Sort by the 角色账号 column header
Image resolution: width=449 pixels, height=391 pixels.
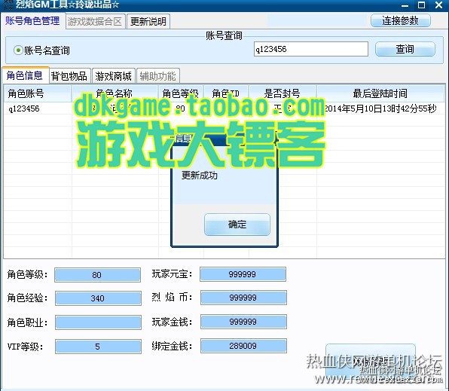click(x=38, y=93)
